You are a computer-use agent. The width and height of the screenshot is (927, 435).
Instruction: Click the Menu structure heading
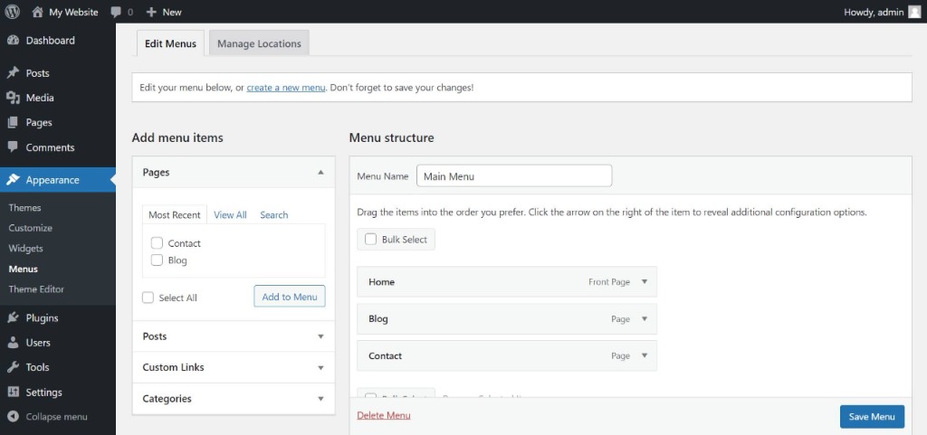[391, 137]
